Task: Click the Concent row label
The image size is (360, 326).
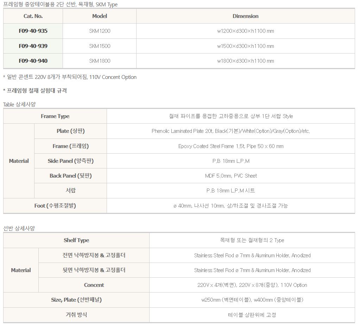Action: point(94,285)
